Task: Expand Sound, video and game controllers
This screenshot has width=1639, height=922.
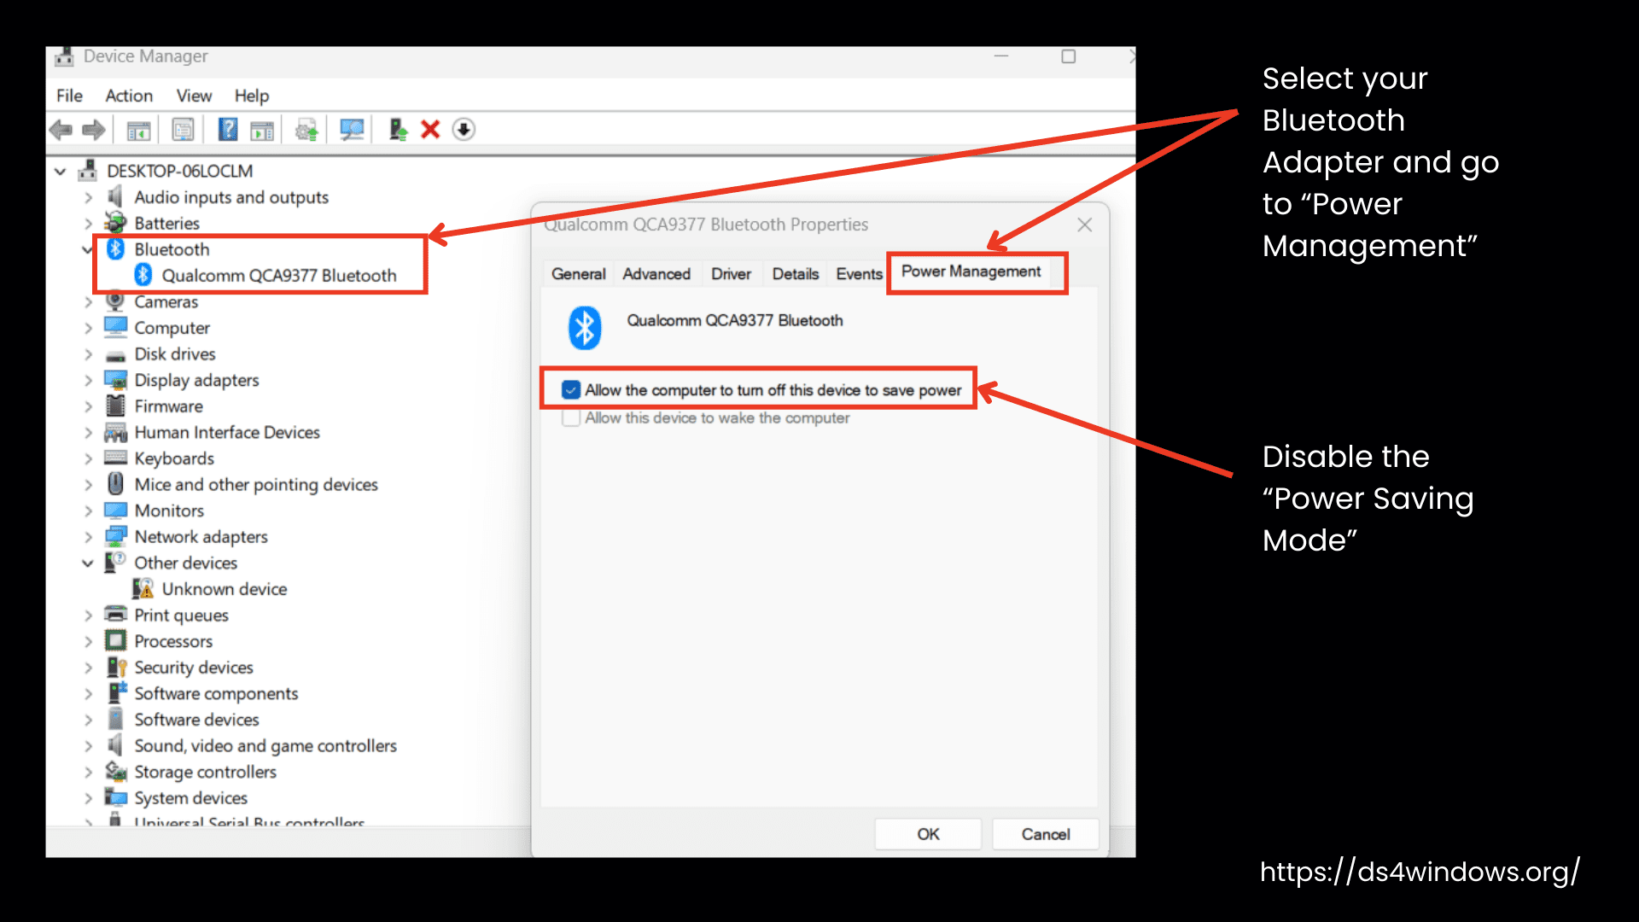Action: coord(88,746)
